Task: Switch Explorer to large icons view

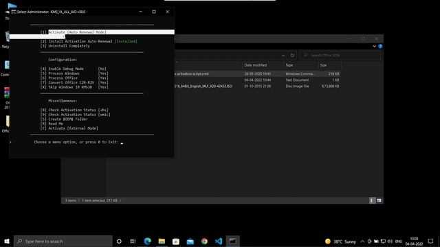Action: pos(379,200)
